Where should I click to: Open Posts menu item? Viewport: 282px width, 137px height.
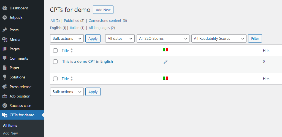pos(22,30)
